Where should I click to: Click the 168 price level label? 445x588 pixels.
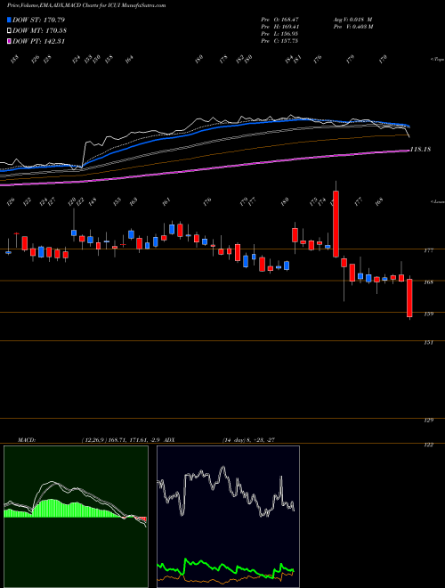[x=429, y=282]
